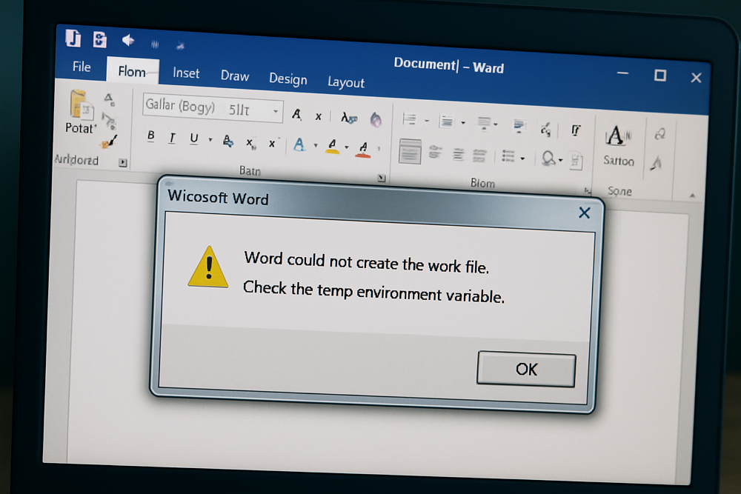This screenshot has height=494, width=741.
Task: Open the Design tab
Action: (x=288, y=79)
